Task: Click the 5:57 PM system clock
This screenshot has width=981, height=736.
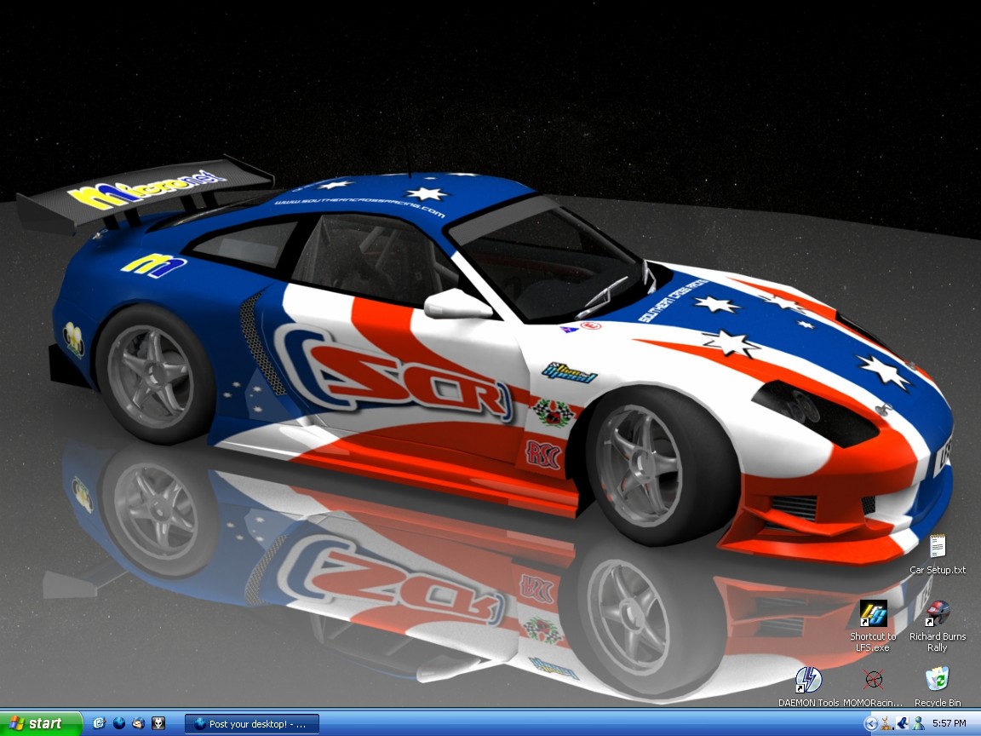Action: point(949,724)
